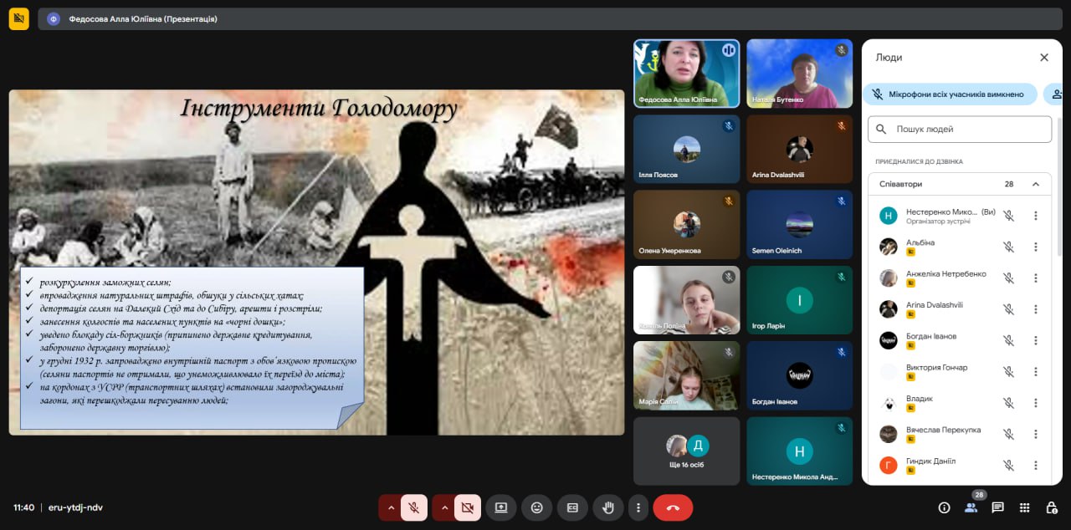Image resolution: width=1071 pixels, height=530 pixels.
Task: Click the 'Пошук людей' search field
Action: 960,130
